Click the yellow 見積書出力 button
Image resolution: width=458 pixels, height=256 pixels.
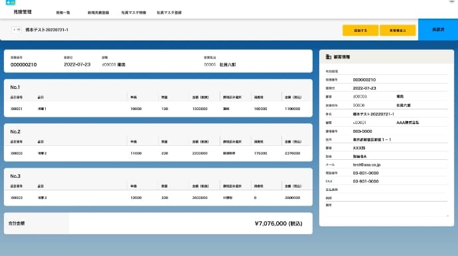tap(398, 31)
